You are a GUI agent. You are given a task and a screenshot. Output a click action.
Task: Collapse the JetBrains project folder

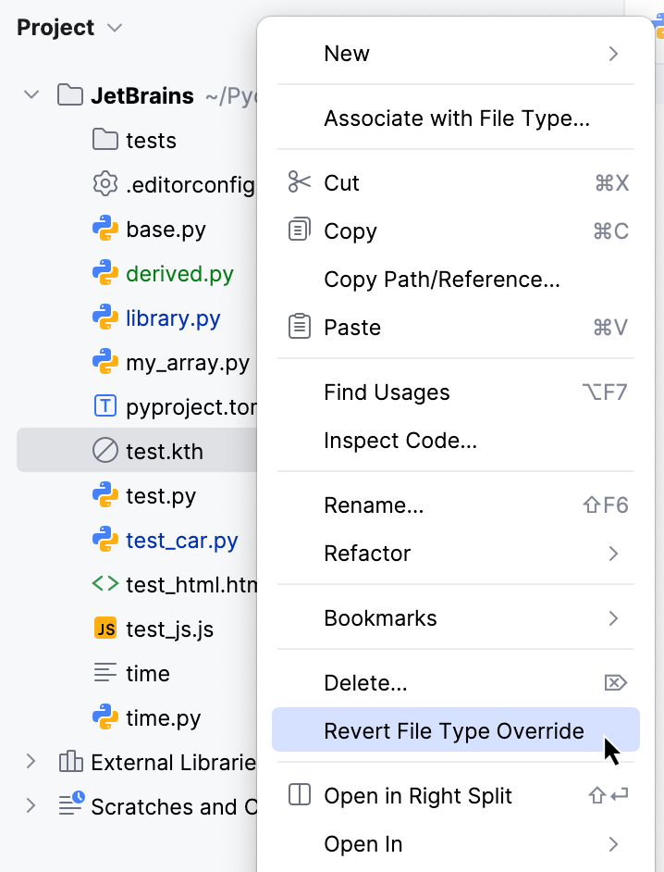pyautogui.click(x=31, y=94)
